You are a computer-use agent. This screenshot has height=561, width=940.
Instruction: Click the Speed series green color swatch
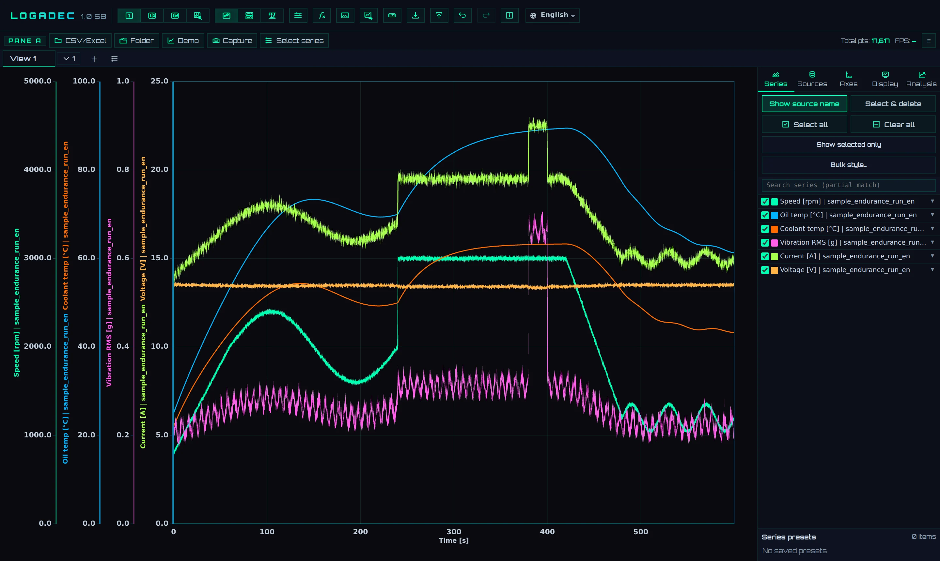click(774, 202)
